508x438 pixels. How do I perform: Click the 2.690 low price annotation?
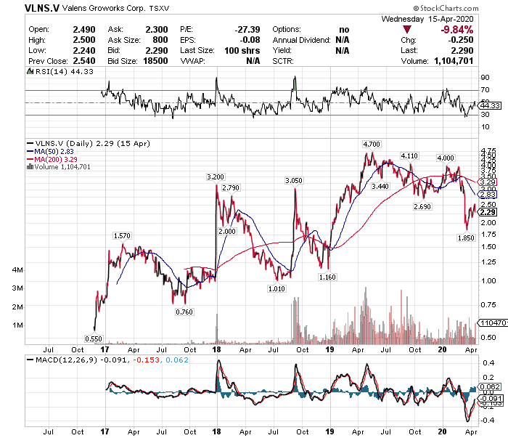pos(422,206)
